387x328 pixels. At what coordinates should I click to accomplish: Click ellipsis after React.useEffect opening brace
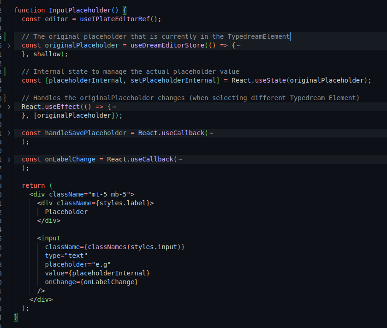(114, 107)
